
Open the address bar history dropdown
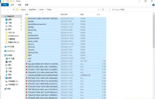99,10
